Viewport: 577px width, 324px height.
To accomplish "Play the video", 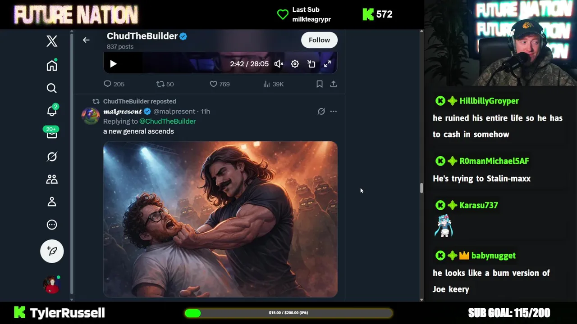I will point(113,64).
